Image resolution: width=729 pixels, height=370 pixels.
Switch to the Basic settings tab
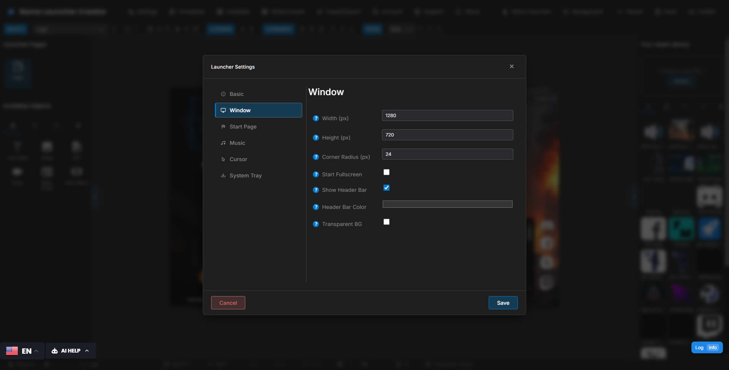click(237, 94)
